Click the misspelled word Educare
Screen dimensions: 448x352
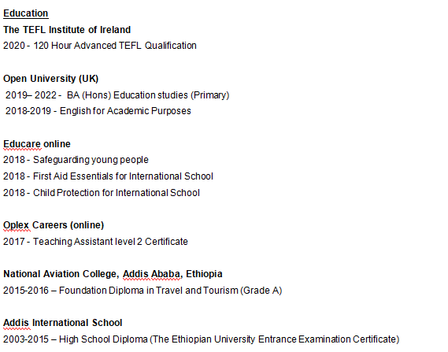click(x=22, y=144)
